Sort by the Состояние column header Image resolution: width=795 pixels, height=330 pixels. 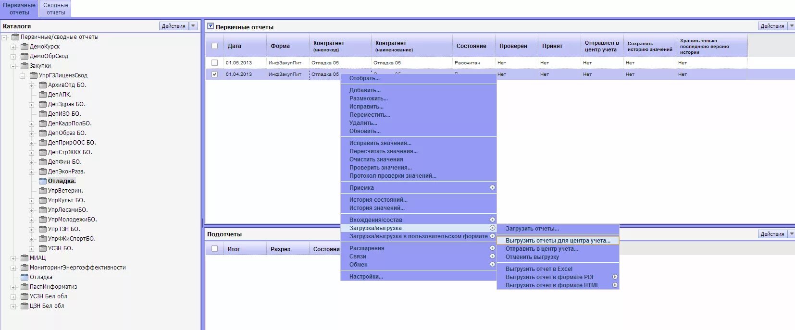(x=473, y=46)
